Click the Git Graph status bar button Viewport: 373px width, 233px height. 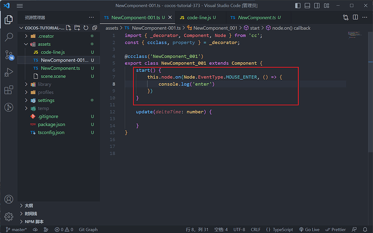[x=88, y=229]
